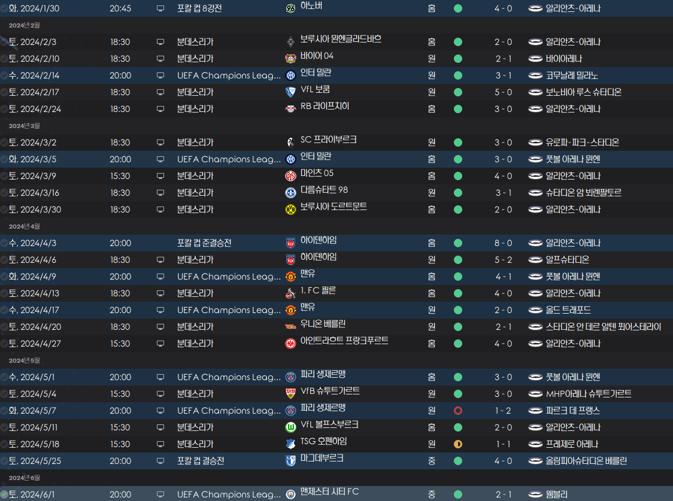The image size is (673, 501).
Task: Select the 5 - 0 score against VfL 보훔
Action: (x=503, y=92)
